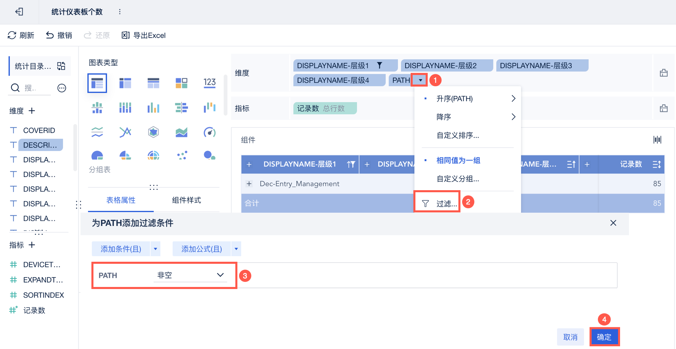This screenshot has width=676, height=349.
Task: Expand the Dec-Entry_Management row
Action: (249, 184)
